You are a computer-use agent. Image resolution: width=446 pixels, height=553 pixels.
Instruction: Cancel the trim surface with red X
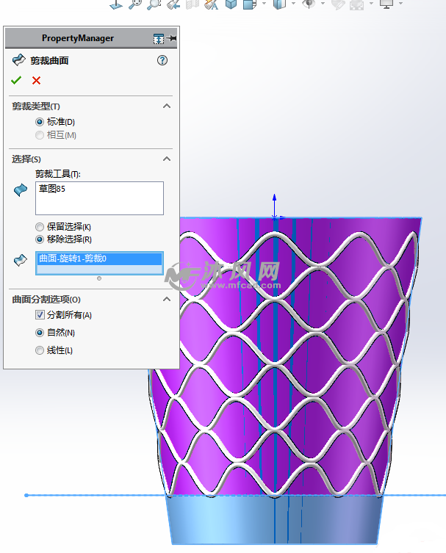point(36,80)
